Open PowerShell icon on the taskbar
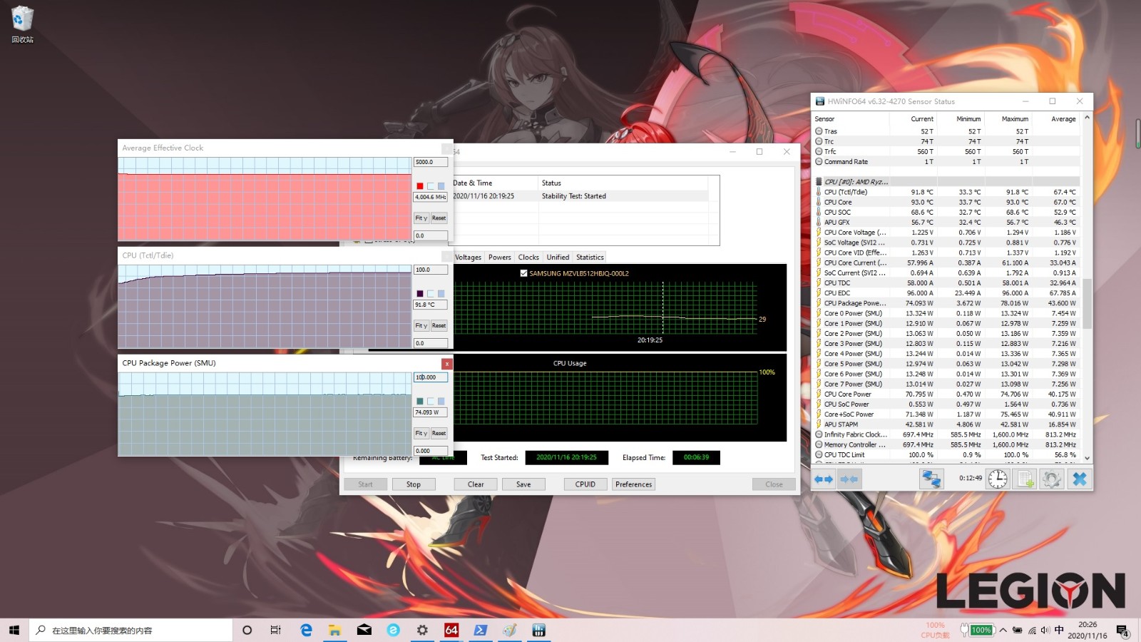The image size is (1141, 642). click(x=481, y=630)
